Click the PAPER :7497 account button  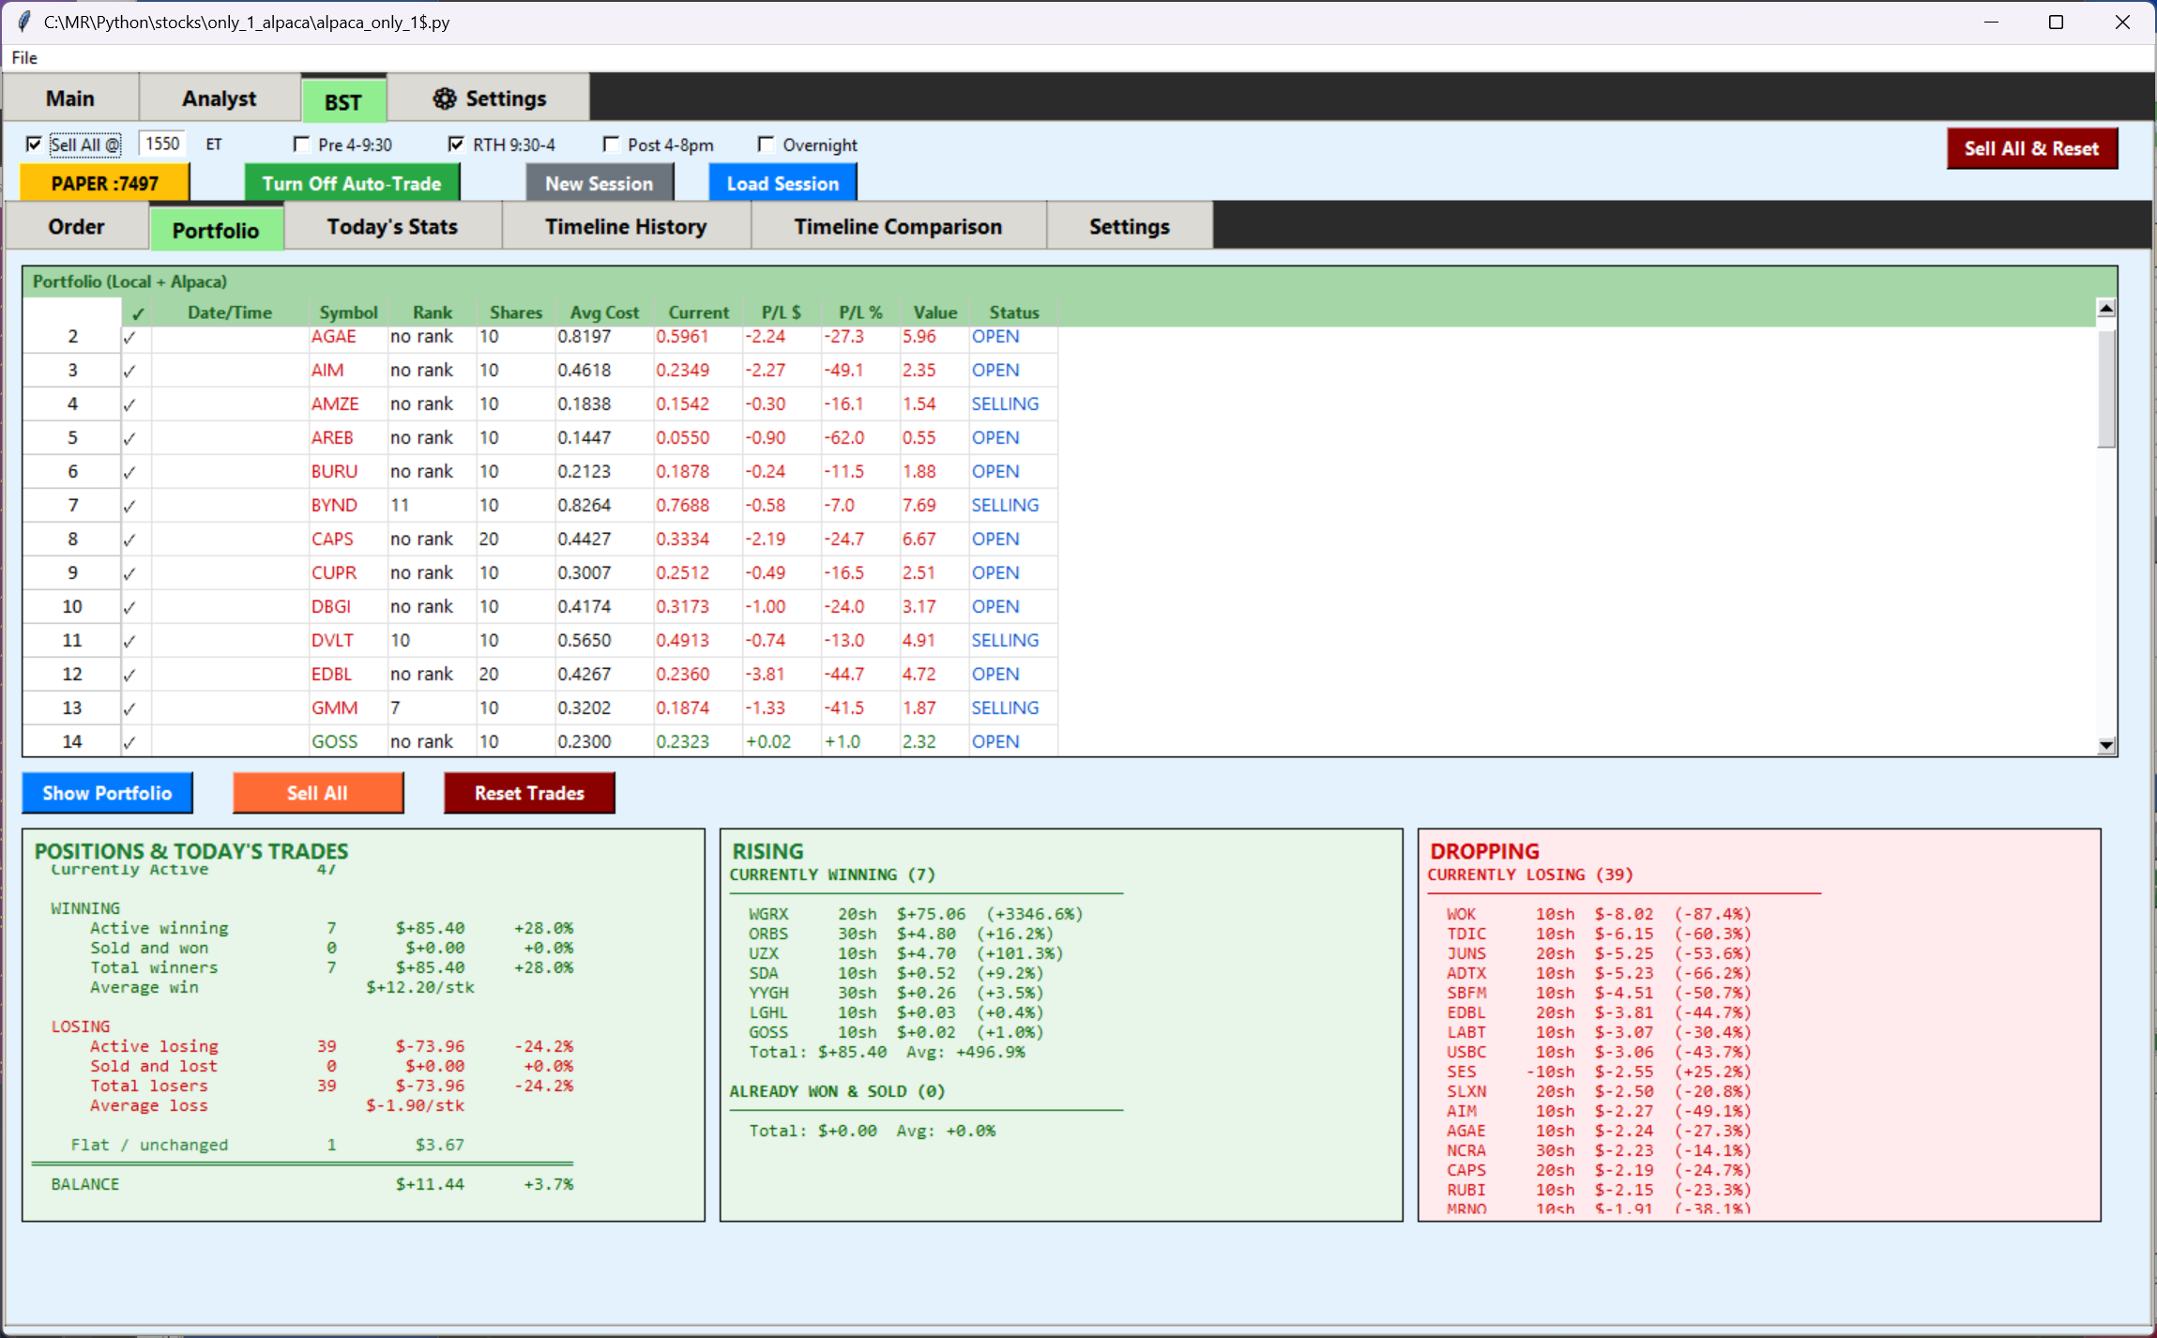coord(105,183)
